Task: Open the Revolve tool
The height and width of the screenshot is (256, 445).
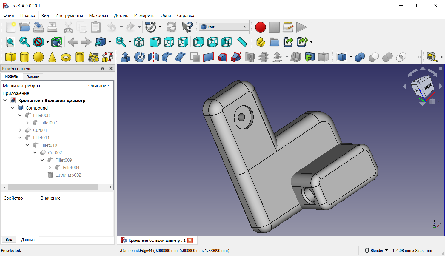Action: click(x=139, y=57)
